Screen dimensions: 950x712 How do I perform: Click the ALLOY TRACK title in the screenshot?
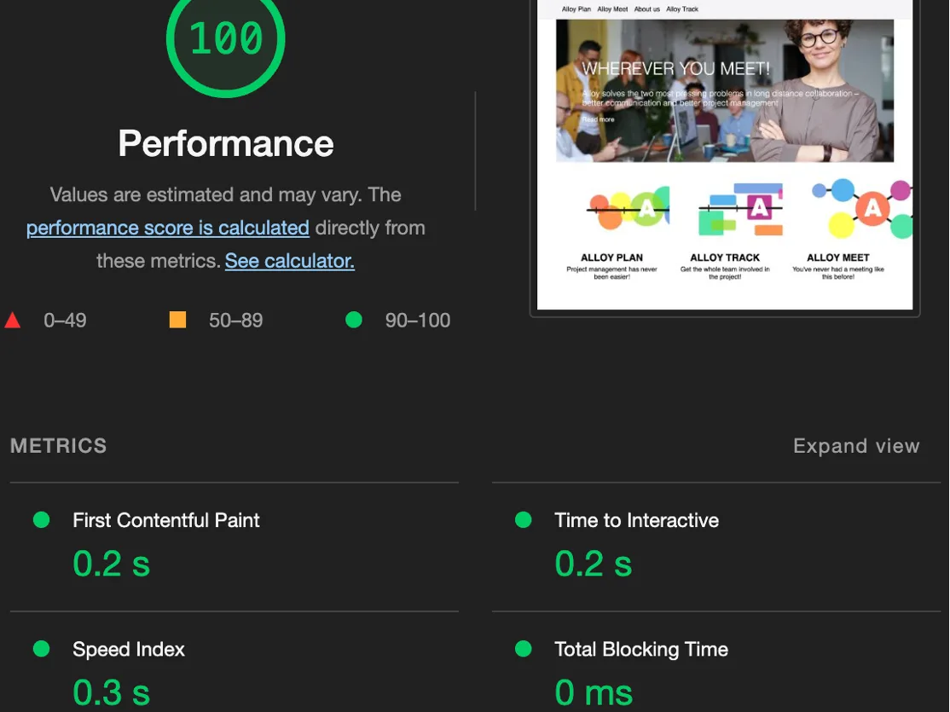point(725,258)
